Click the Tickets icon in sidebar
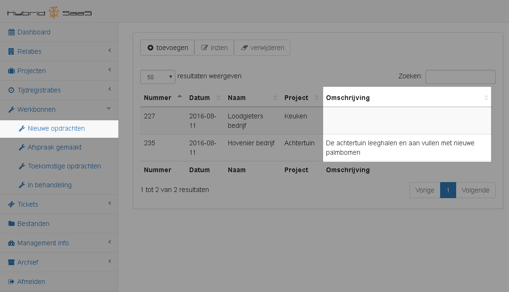 click(11, 204)
